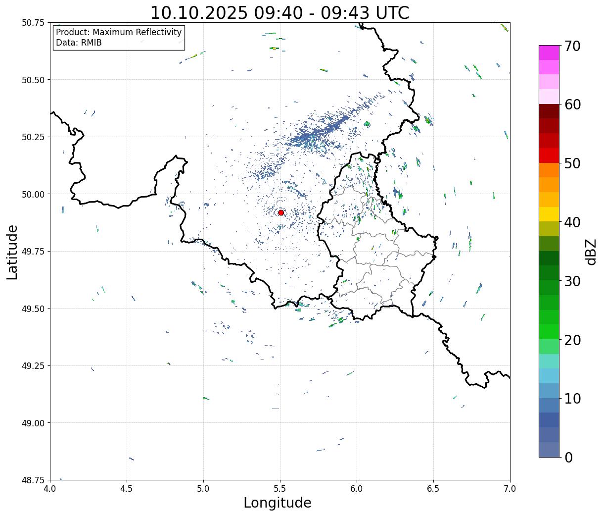The height and width of the screenshot is (515, 603).
Task: Click the turquoise colorbar swatch below 20
Action: [549, 361]
